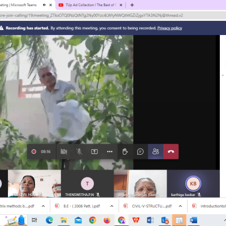Open a new browser tab
The width and height of the screenshot is (226, 226).
(132, 5)
